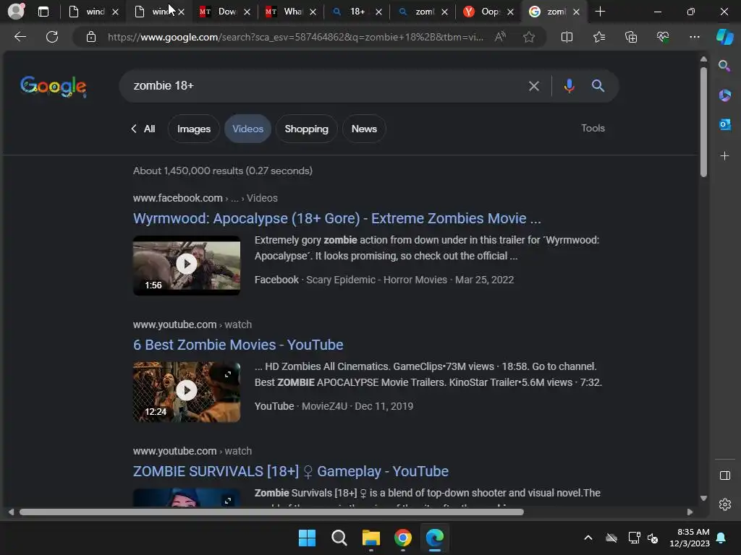Close the 'Oop' tab
The image size is (741, 555).
tap(510, 12)
